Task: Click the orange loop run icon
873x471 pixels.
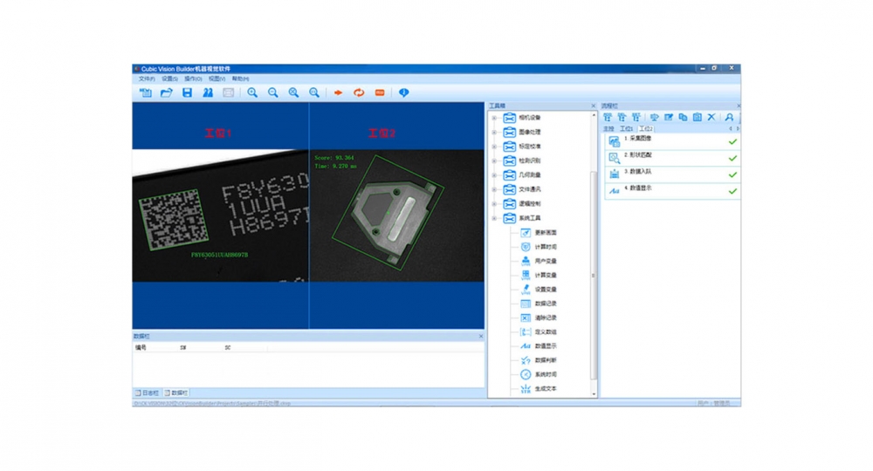Action: (x=359, y=92)
